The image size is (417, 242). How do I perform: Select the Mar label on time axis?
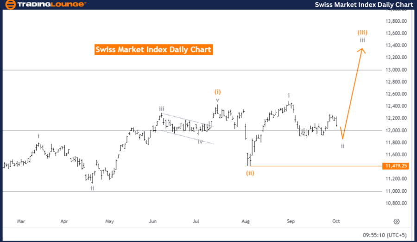pyautogui.click(x=21, y=221)
